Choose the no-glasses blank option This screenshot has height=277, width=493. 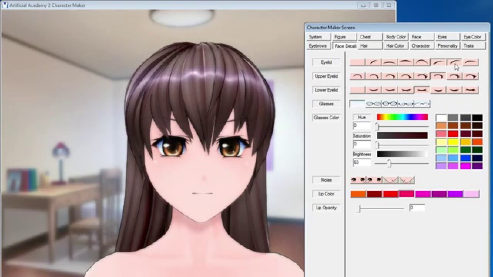click(x=357, y=103)
